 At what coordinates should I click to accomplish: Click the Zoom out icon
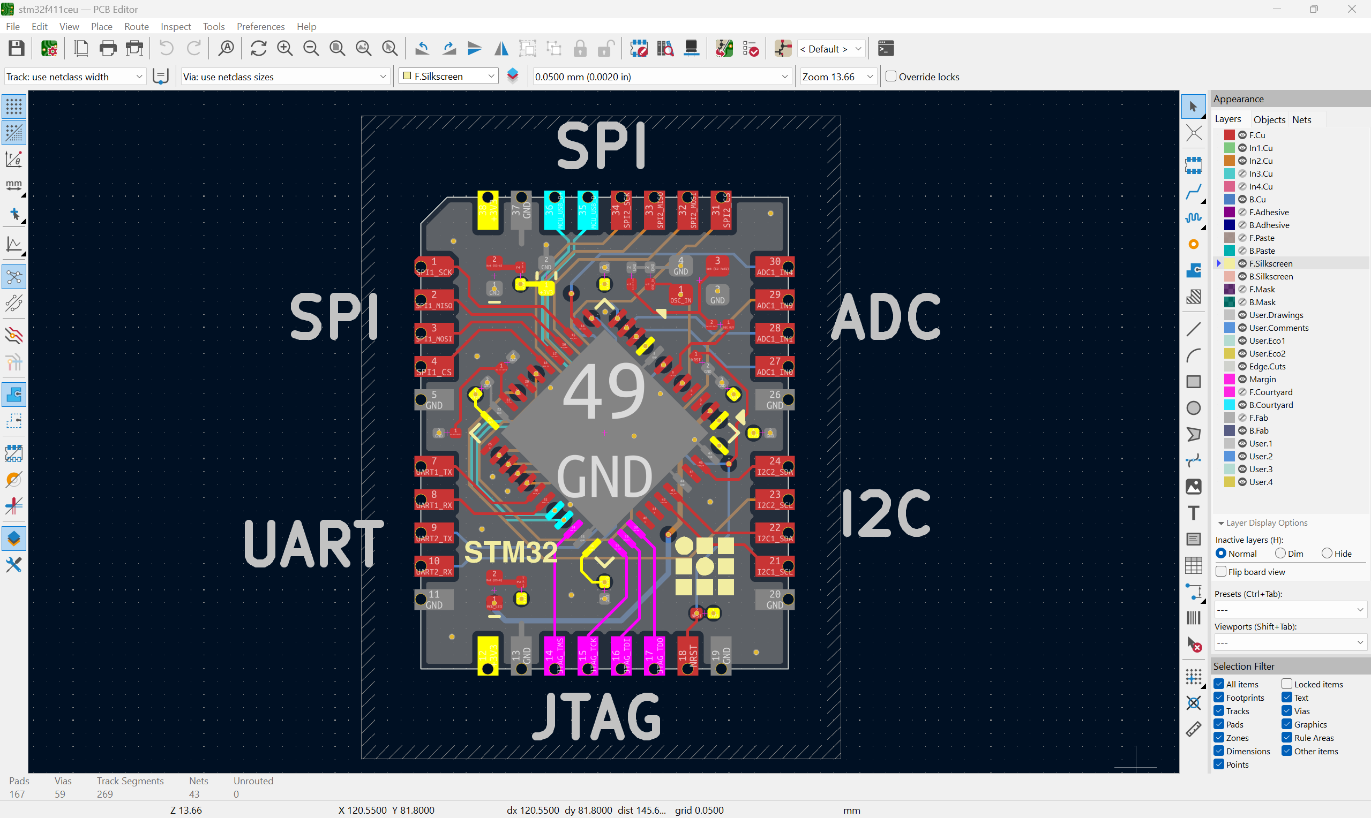pos(311,49)
